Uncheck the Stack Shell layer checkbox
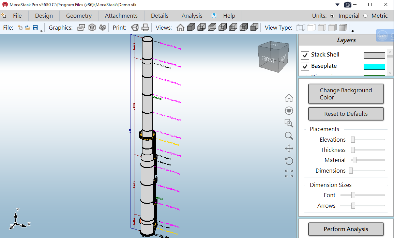This screenshot has height=238, width=394. point(305,55)
